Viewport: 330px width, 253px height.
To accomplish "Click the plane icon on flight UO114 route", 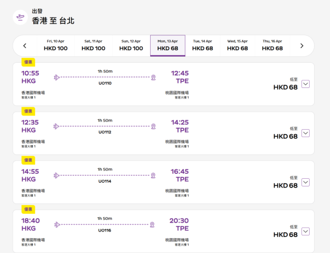I will 56,175.
